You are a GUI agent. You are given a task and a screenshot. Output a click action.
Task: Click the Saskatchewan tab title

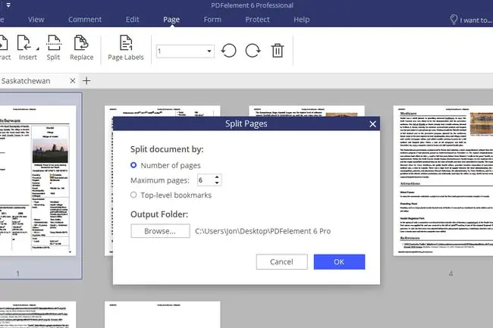pos(26,80)
